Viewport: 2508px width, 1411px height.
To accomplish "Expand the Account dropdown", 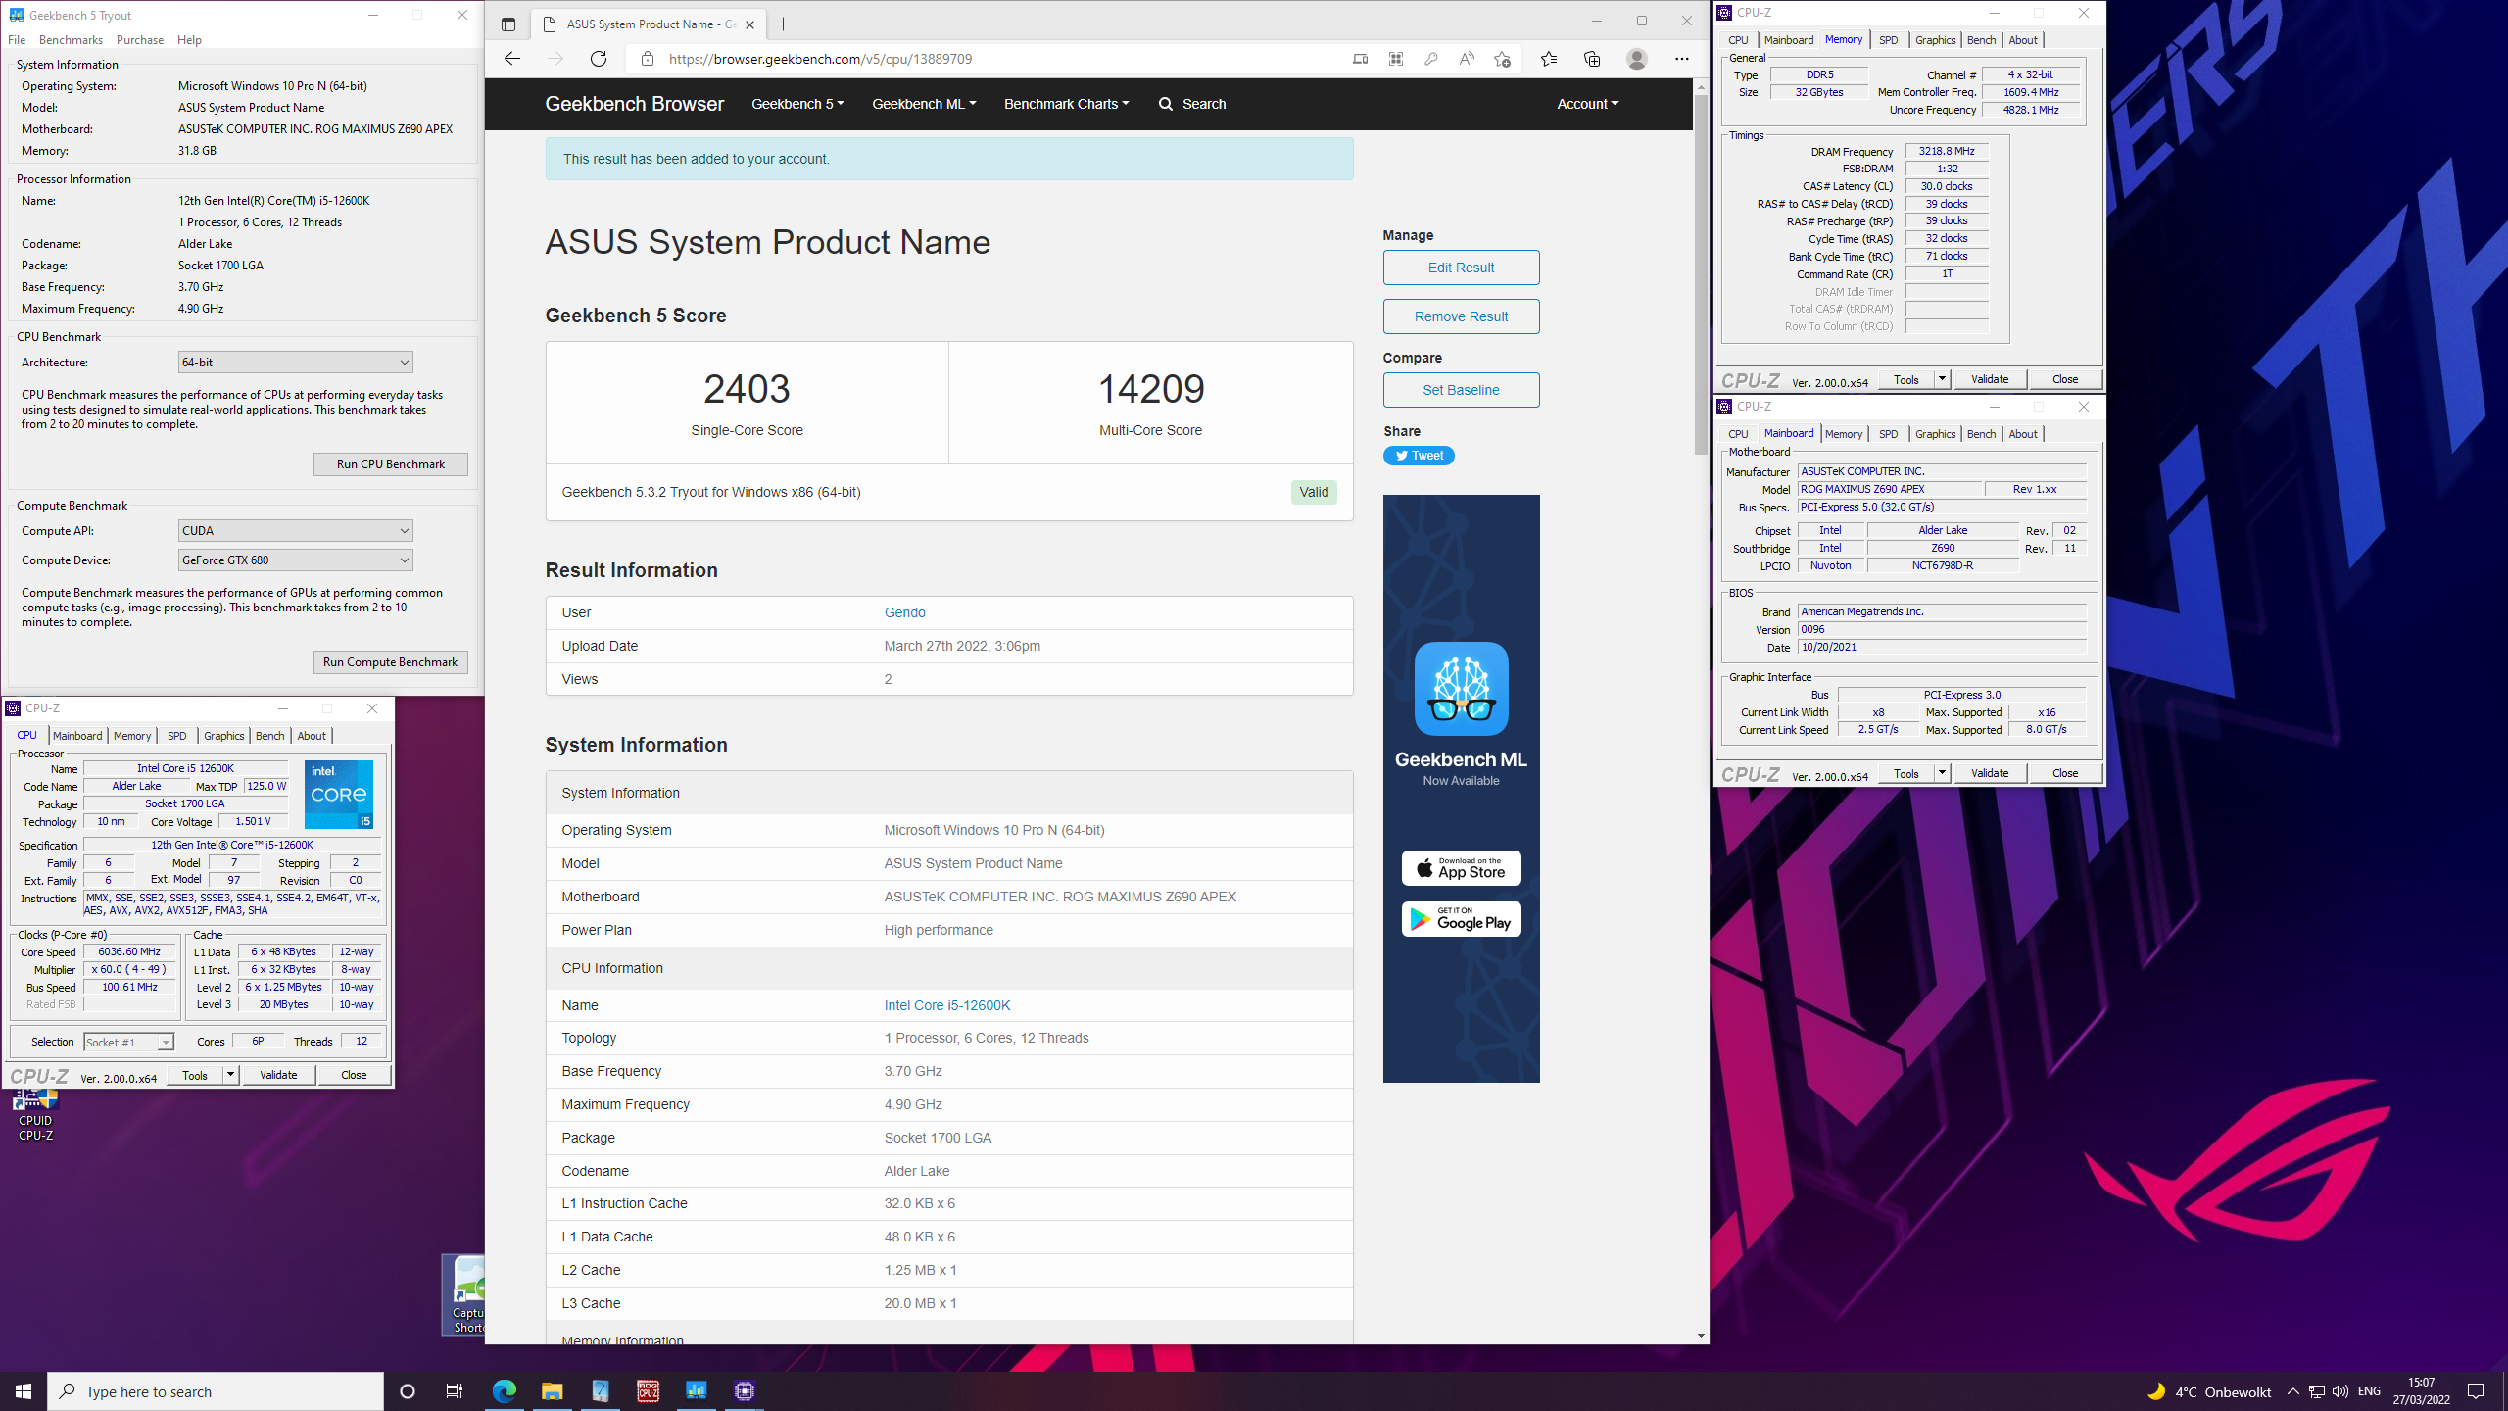I will tap(1587, 104).
